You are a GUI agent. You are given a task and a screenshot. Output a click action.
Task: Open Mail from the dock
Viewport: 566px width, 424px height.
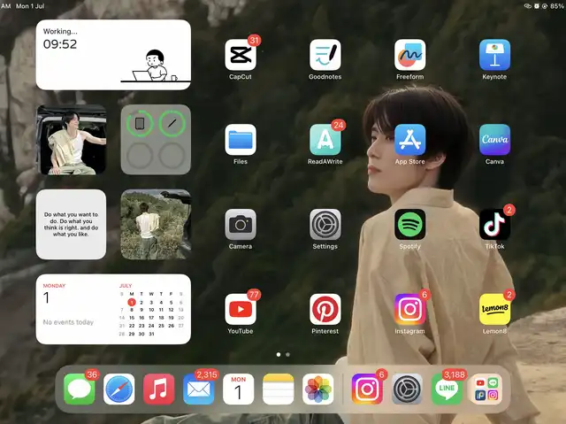pyautogui.click(x=199, y=389)
